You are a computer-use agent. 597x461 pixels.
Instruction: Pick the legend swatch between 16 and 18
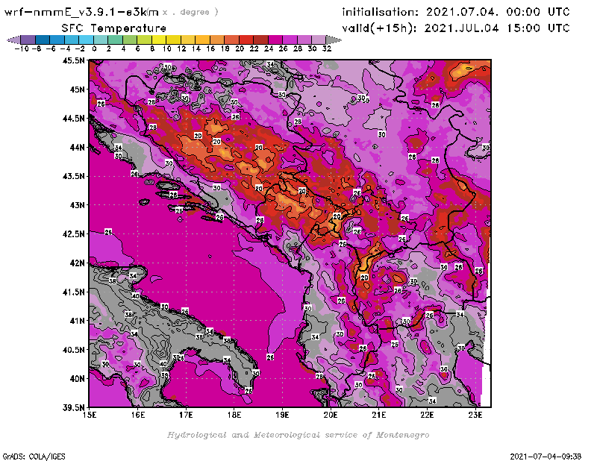coord(217,40)
